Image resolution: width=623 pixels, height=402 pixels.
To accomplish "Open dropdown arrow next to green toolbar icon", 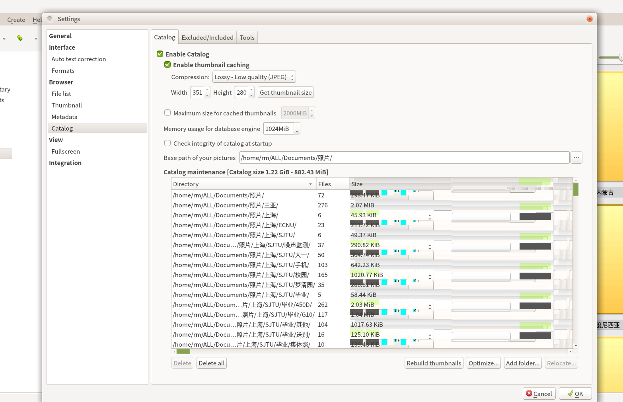I will pyautogui.click(x=36, y=39).
